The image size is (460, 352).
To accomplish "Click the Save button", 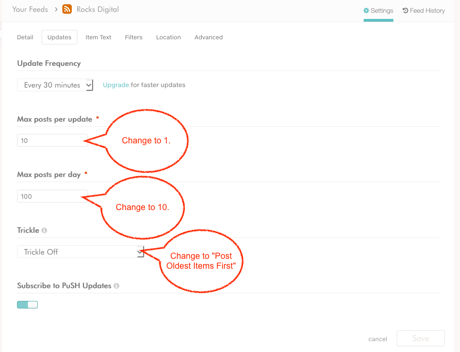I will pyautogui.click(x=421, y=338).
